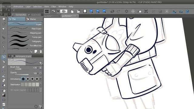This screenshot has height=109, width=194.
Task: Click the four-squares grid icon in the command bar
Action: pos(47,12)
